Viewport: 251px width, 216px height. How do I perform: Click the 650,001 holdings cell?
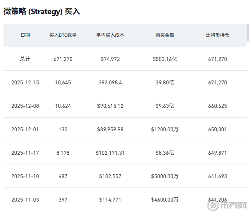(217, 129)
